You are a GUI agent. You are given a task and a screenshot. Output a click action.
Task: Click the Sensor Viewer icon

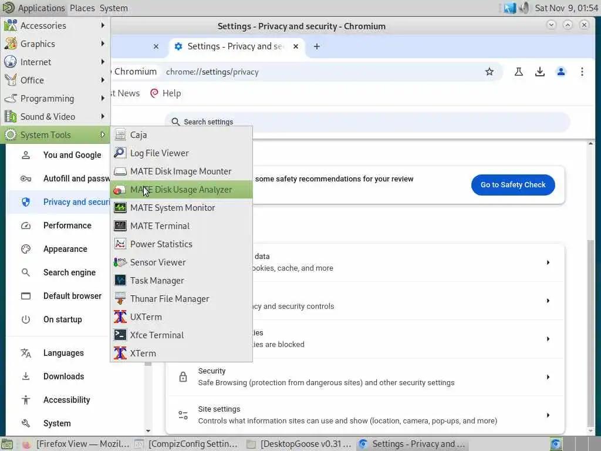coord(120,262)
